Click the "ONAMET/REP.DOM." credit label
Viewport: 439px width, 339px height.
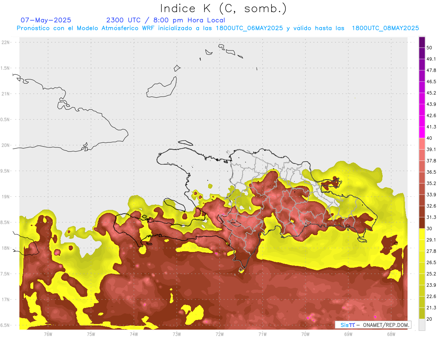coord(386,325)
